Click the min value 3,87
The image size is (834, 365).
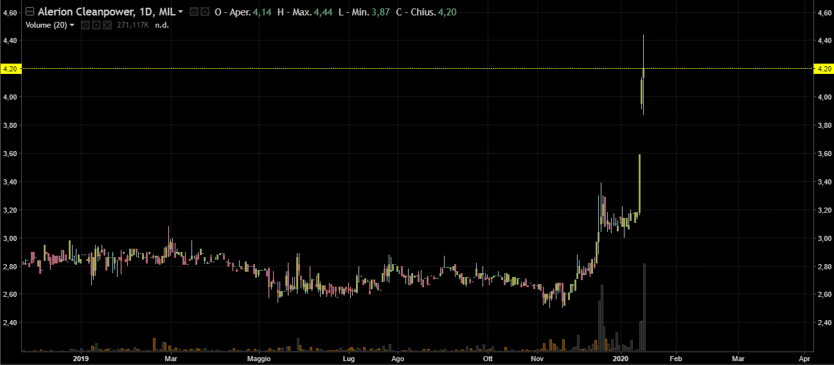click(380, 12)
